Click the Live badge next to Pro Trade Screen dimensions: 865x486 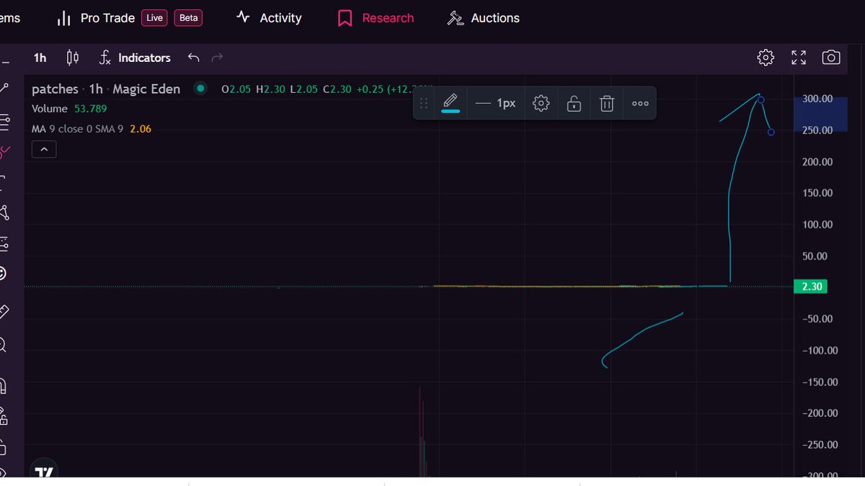coord(154,18)
